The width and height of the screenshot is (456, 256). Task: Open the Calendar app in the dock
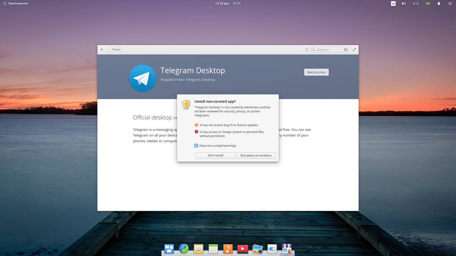(213, 249)
